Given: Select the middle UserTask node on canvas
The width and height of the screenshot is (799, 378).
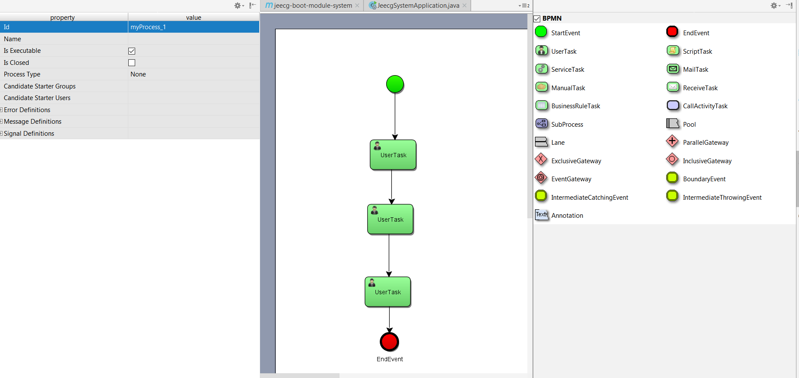Looking at the screenshot, I should 390,219.
